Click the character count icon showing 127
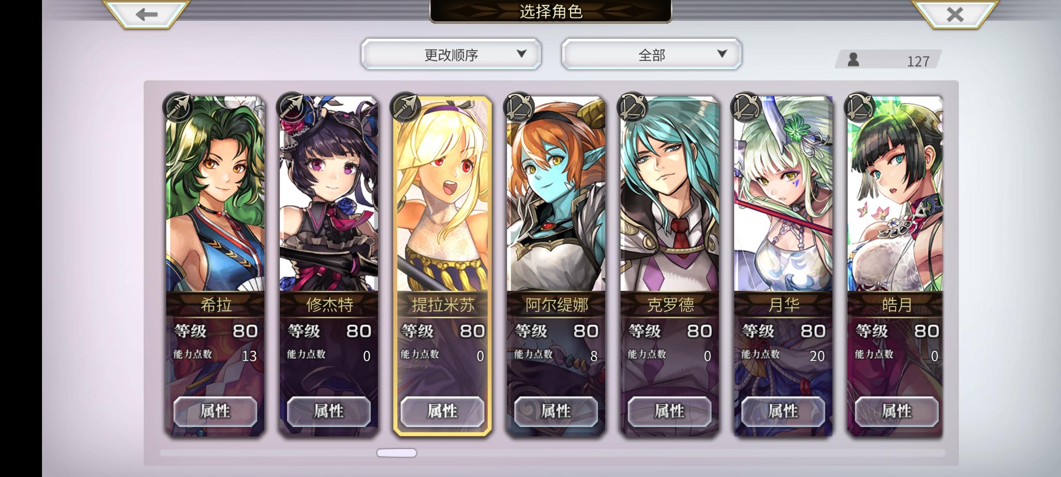1061x477 pixels. click(x=853, y=59)
